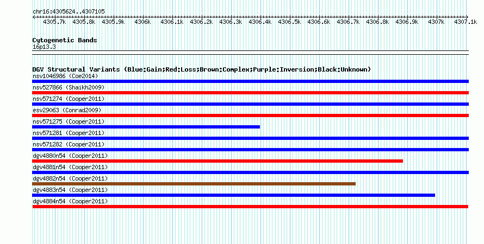Select the red esv29063 loss bar
The height and width of the screenshot is (244, 484).
[250, 115]
